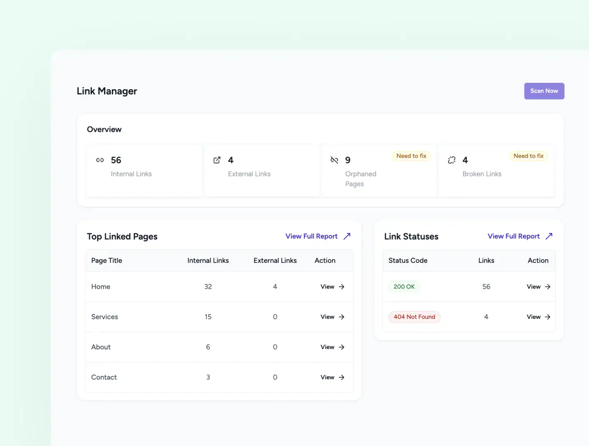
Task: Click the Broken Links label
Action: click(482, 174)
